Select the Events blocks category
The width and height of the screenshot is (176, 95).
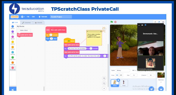(x=13, y=43)
